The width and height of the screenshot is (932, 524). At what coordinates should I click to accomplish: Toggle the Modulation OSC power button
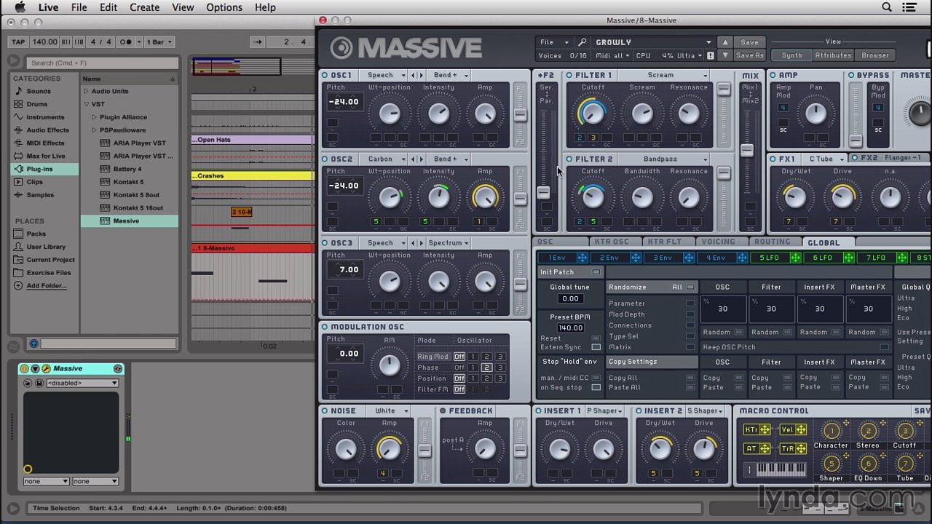tap(325, 327)
